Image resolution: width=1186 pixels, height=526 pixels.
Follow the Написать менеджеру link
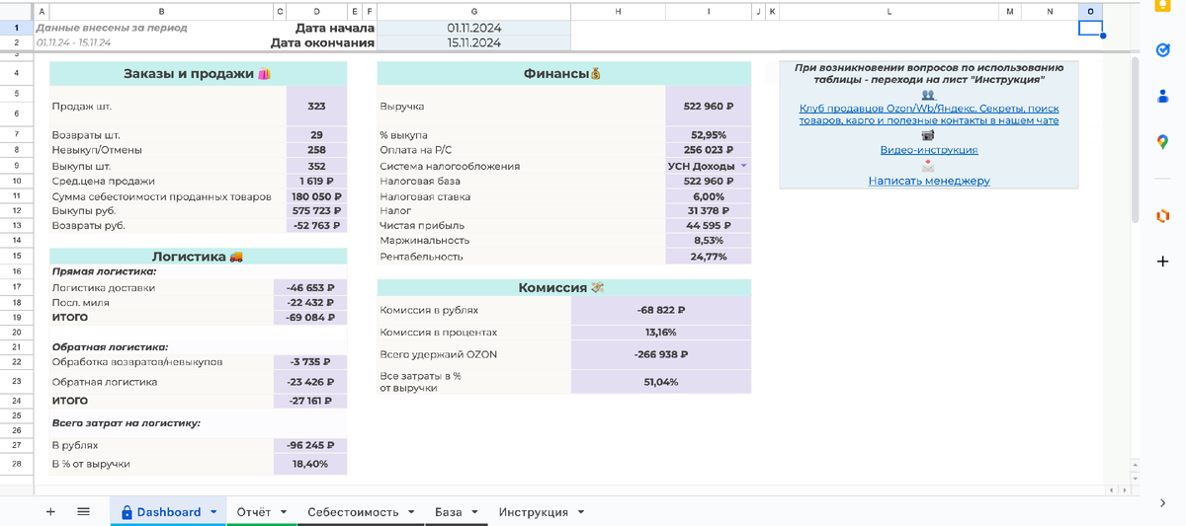tap(929, 181)
